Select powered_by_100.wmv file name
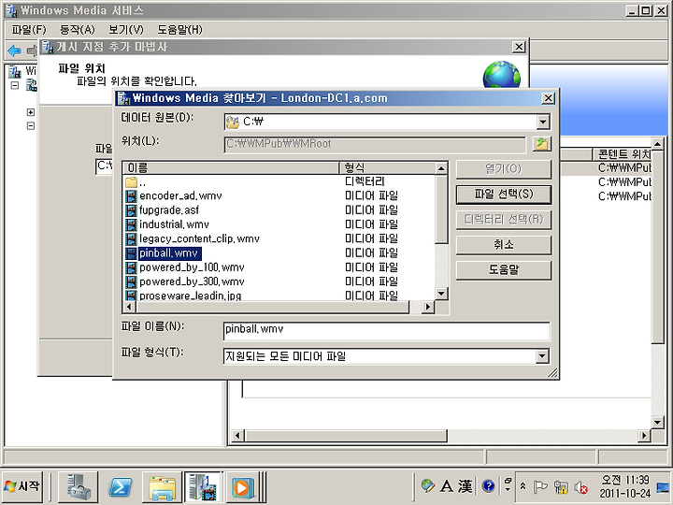 pos(192,267)
